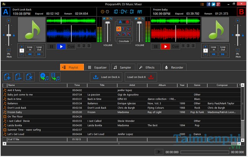Screen dimensions: 248x157
Task: Toggle Deck A wave effect icon
Action: tap(111, 19)
